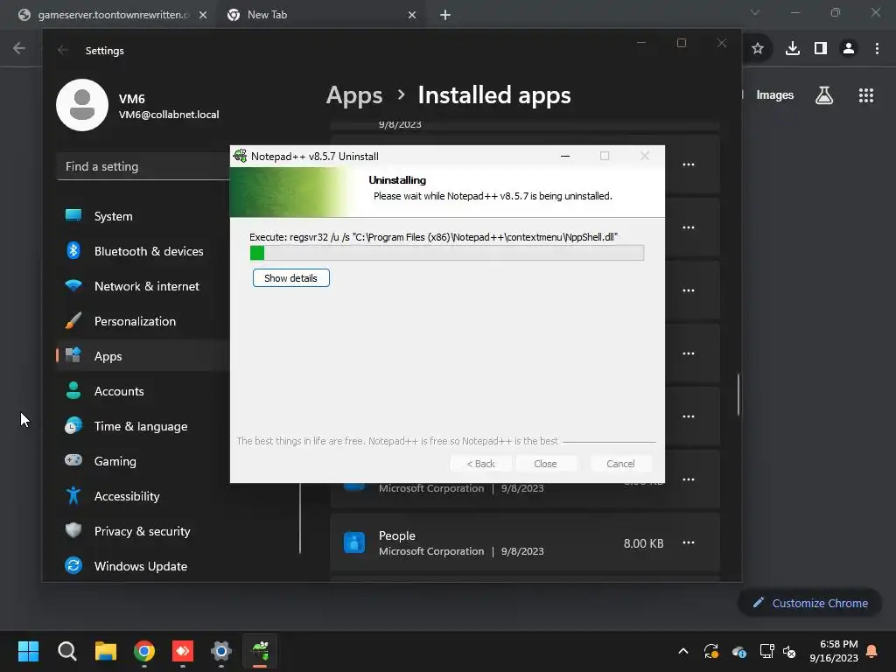Click the < Back button in uninstaller

click(x=480, y=464)
